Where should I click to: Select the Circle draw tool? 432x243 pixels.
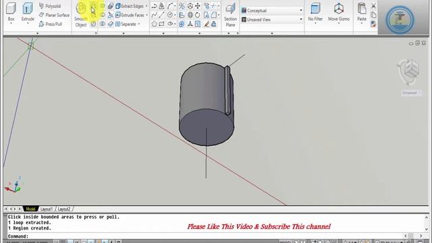170,15
